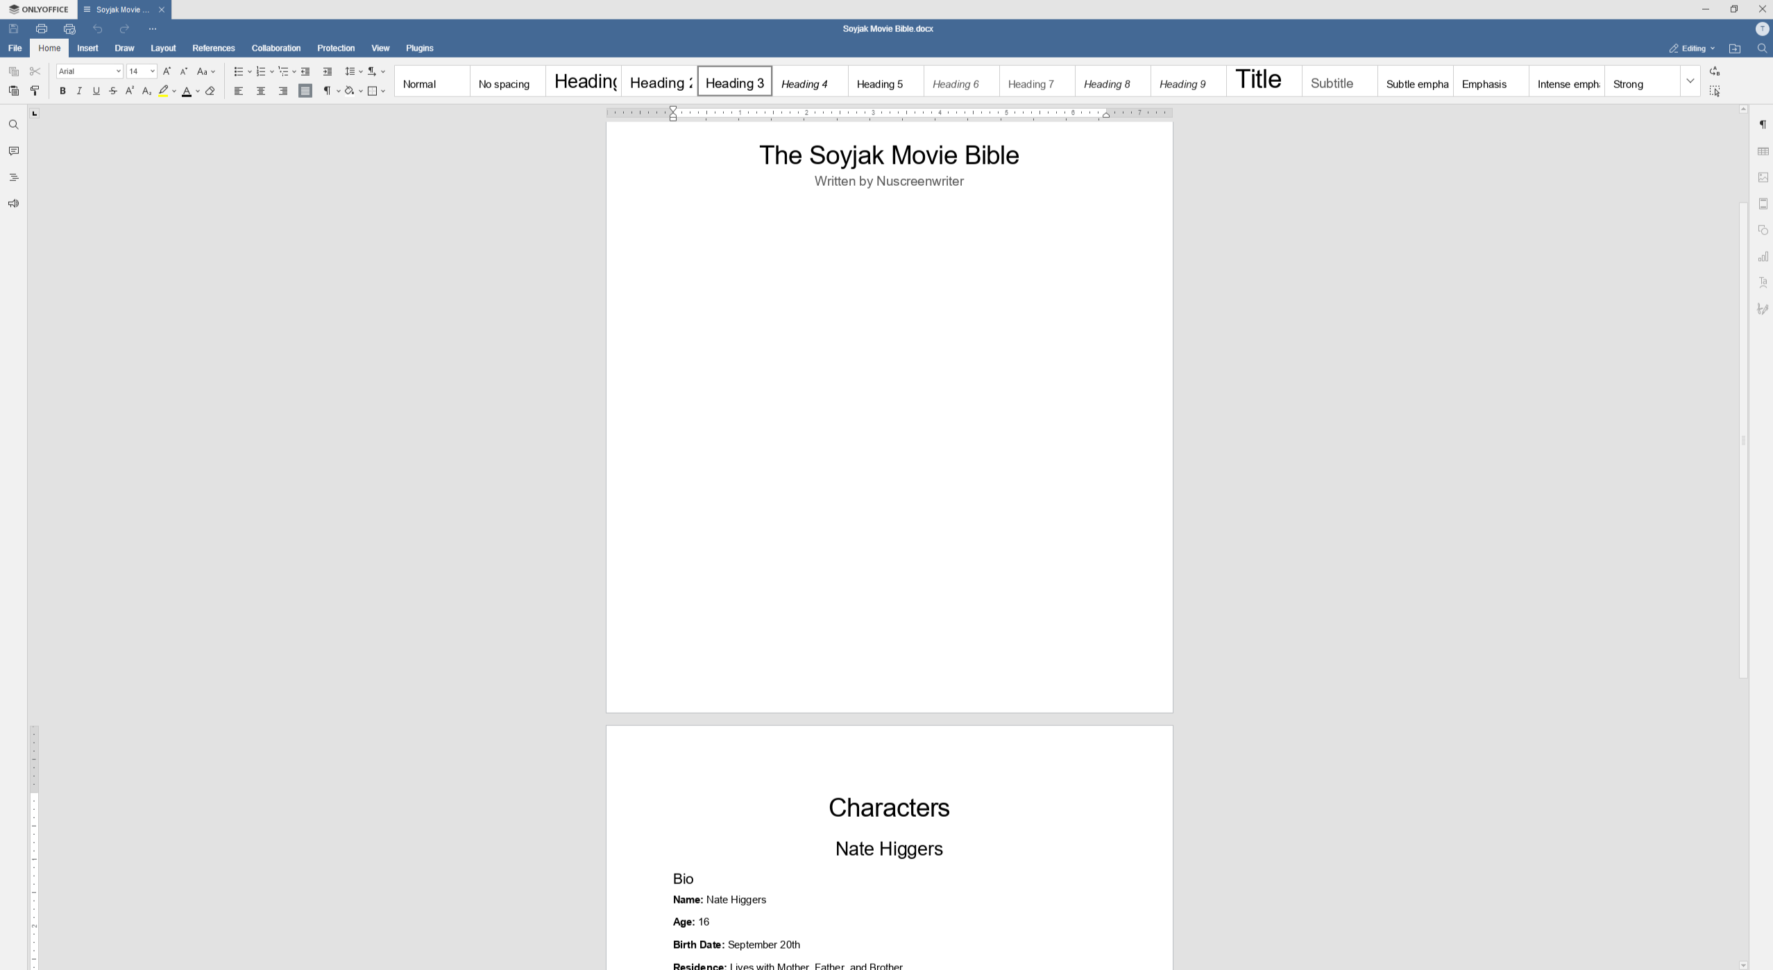
Task: Click the font size input field
Action: click(137, 71)
